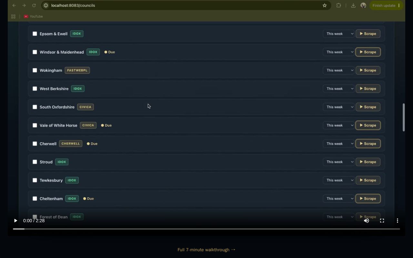Check the West Berkshire row
The height and width of the screenshot is (258, 413).
pyautogui.click(x=35, y=89)
